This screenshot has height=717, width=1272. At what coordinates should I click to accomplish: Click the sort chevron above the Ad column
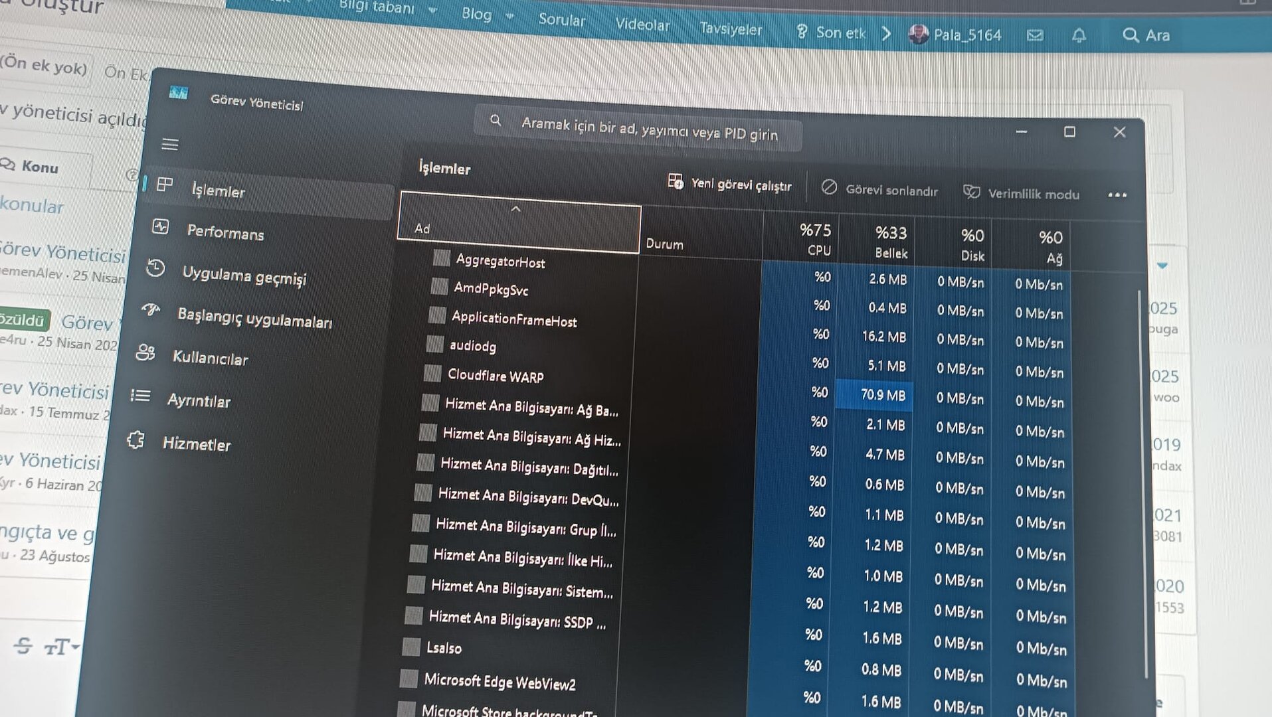point(516,209)
